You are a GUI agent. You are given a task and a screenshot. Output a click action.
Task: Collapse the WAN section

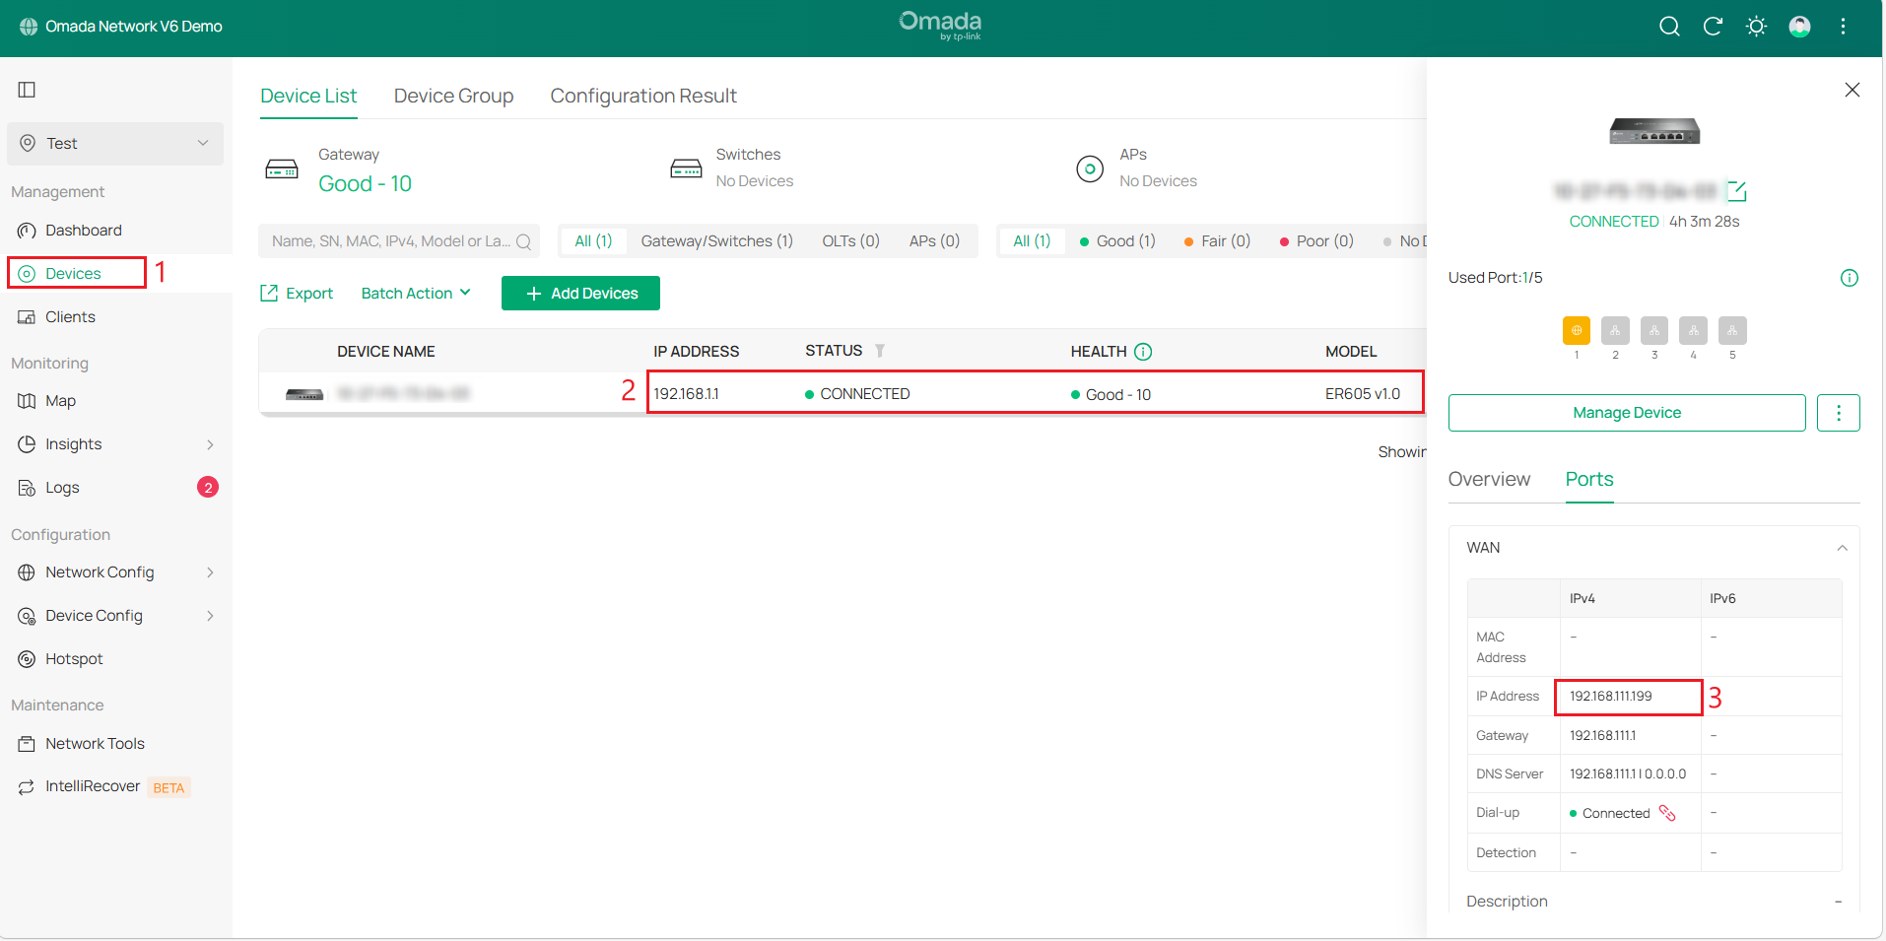1841,548
